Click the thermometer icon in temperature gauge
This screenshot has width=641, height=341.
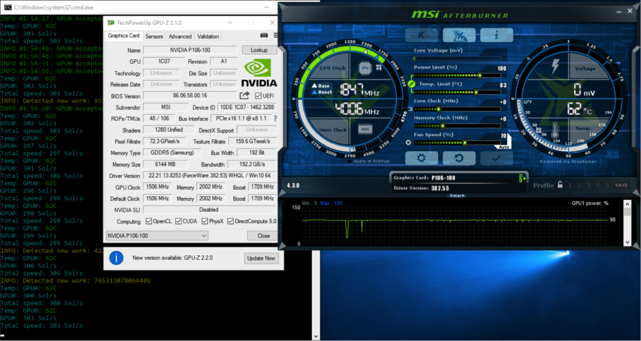[x=555, y=131]
